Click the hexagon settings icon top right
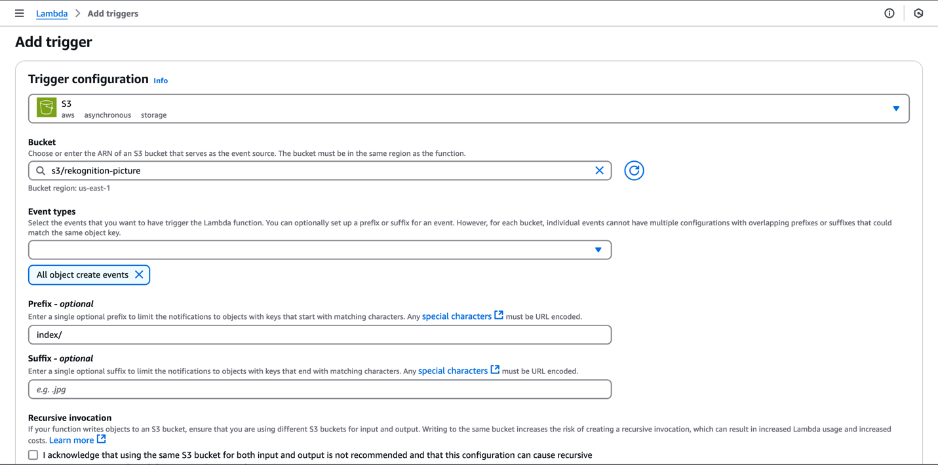This screenshot has width=938, height=465. coord(918,13)
